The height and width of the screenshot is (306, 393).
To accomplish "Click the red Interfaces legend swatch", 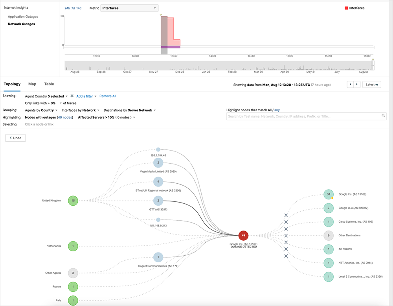I will tap(346, 8).
